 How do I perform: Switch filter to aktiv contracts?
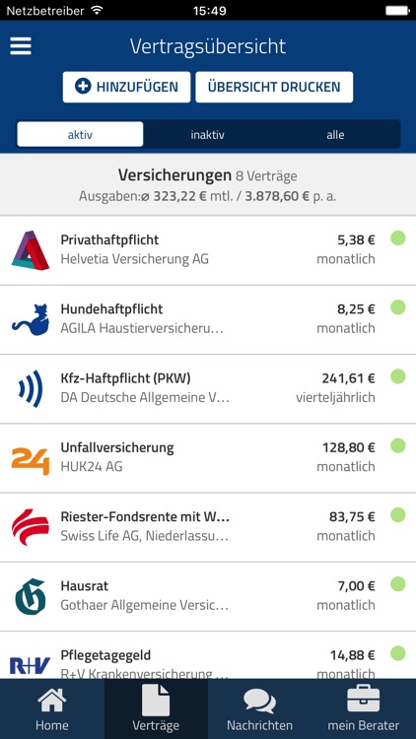80,135
